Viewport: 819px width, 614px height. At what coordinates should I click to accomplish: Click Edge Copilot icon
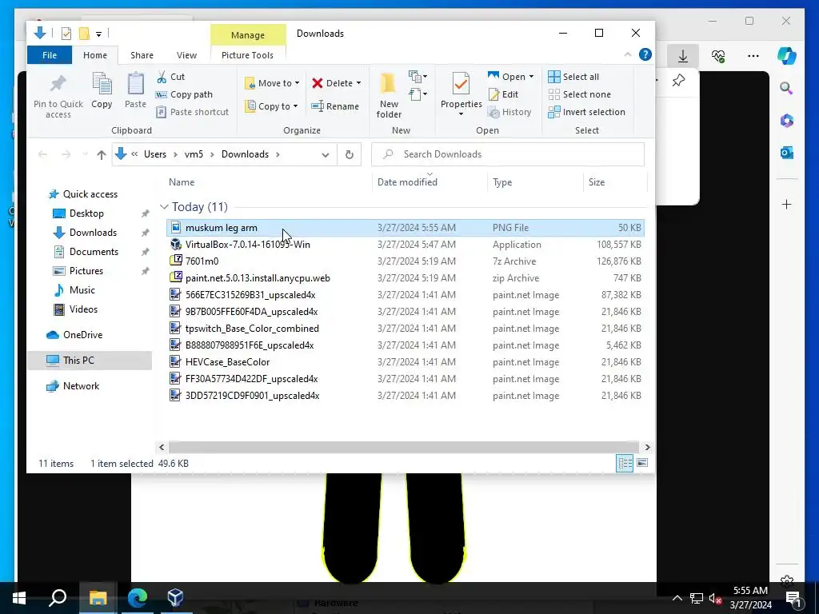pos(787,56)
